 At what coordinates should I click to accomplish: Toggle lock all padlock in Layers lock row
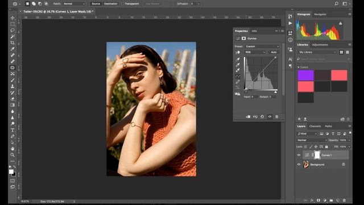pos(326,147)
